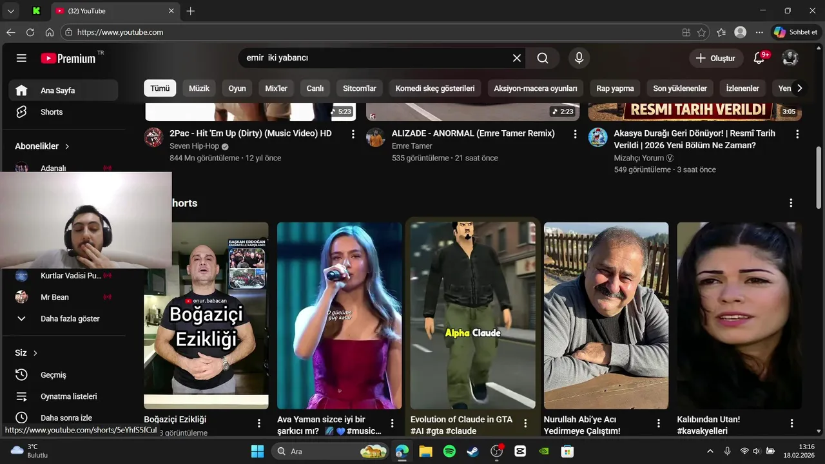The image size is (825, 464).
Task: Click the Sohbet et Copilot button
Action: tap(797, 32)
